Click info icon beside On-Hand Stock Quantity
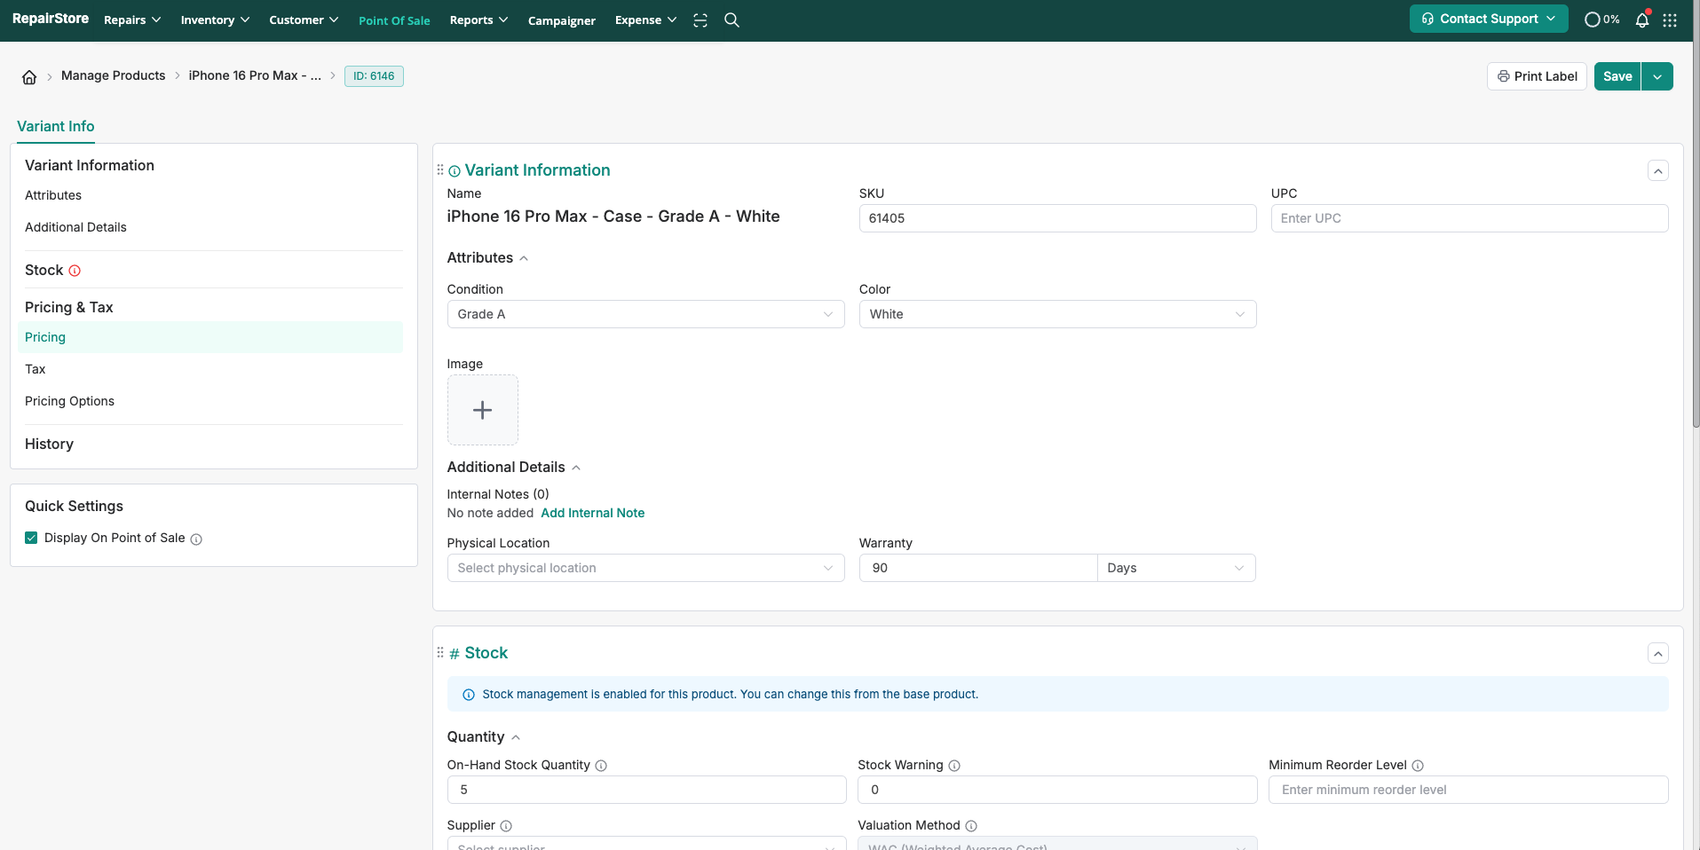The image size is (1700, 850). (x=601, y=766)
